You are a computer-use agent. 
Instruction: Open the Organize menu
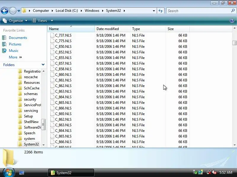click(x=15, y=21)
